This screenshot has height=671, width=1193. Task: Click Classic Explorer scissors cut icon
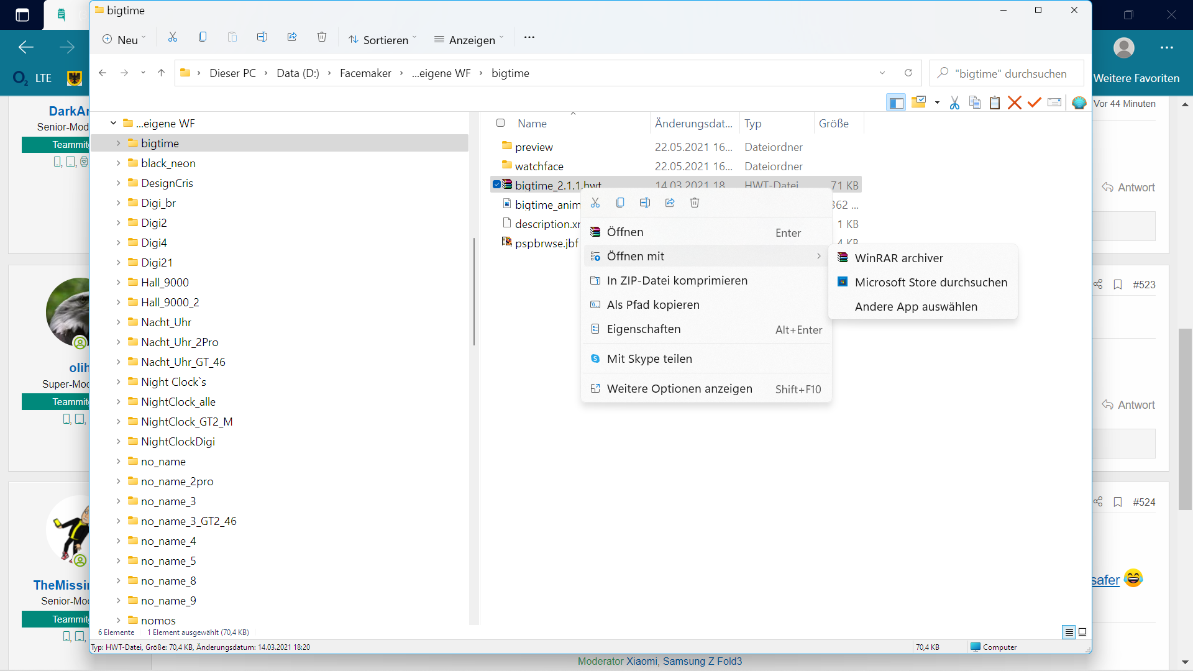[x=954, y=103]
